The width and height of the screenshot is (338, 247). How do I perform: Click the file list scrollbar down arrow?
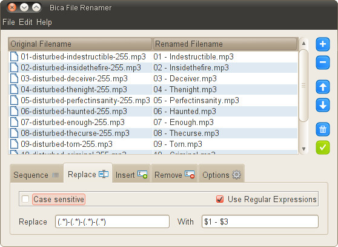pos(303,149)
